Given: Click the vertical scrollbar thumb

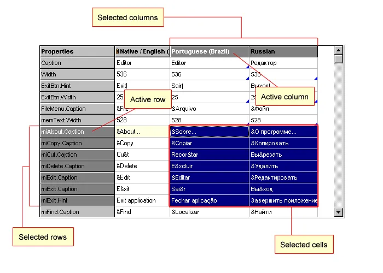Looking at the screenshot, I should click(339, 59).
